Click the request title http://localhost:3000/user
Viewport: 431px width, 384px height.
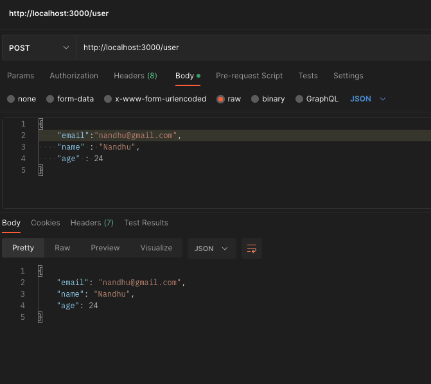[59, 13]
